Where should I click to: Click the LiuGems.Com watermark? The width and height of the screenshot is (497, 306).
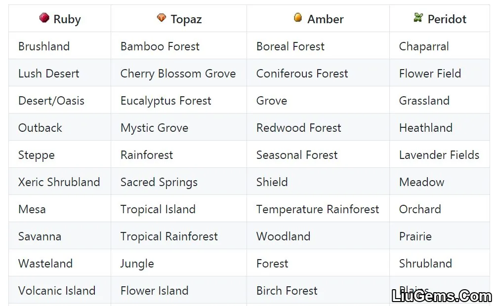(442, 296)
